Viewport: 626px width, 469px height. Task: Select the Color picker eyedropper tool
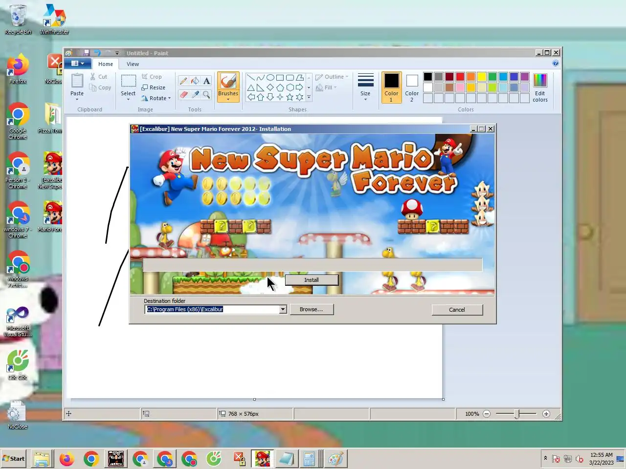pyautogui.click(x=195, y=95)
